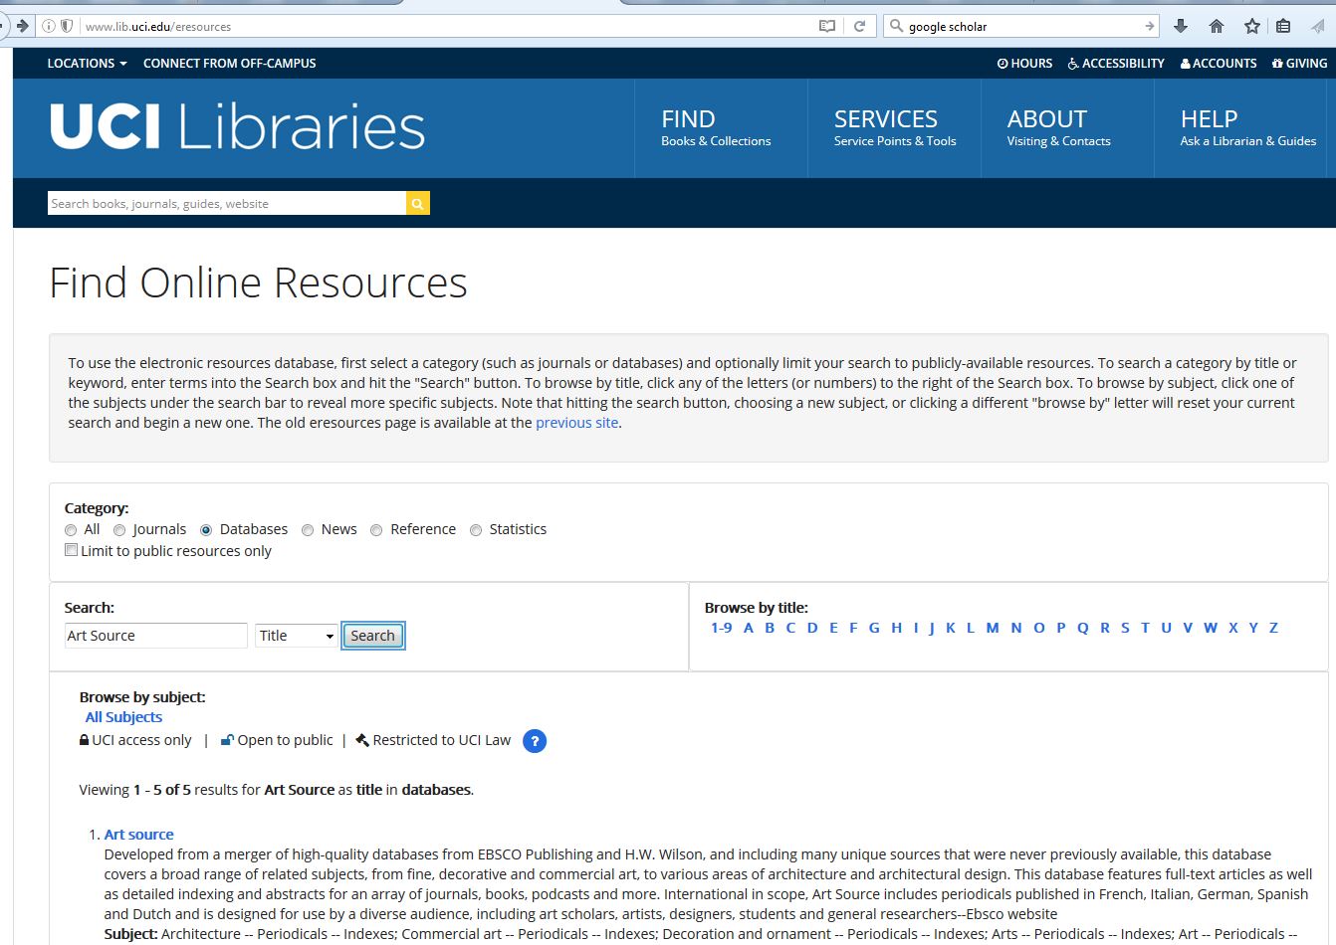Click the google scholar browser search field
Viewport: 1336px width, 945px height.
point(1022,26)
